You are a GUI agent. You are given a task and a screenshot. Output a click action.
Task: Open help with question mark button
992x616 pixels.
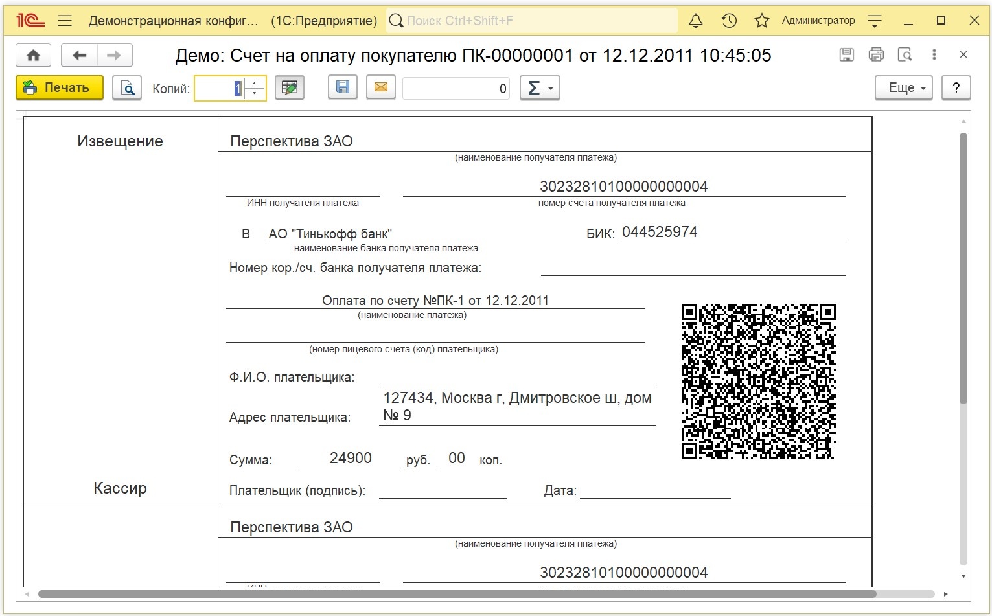point(956,87)
